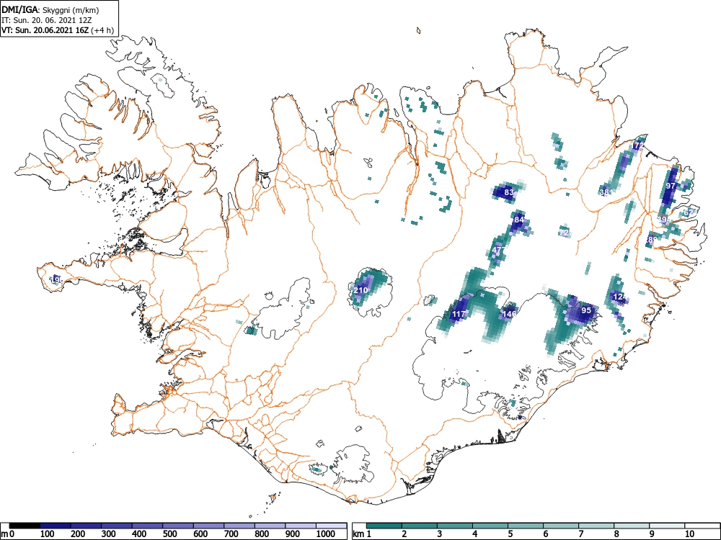This screenshot has width=721, height=540.
Task: Click the 146 visibility value on the map
Action: pos(510,314)
